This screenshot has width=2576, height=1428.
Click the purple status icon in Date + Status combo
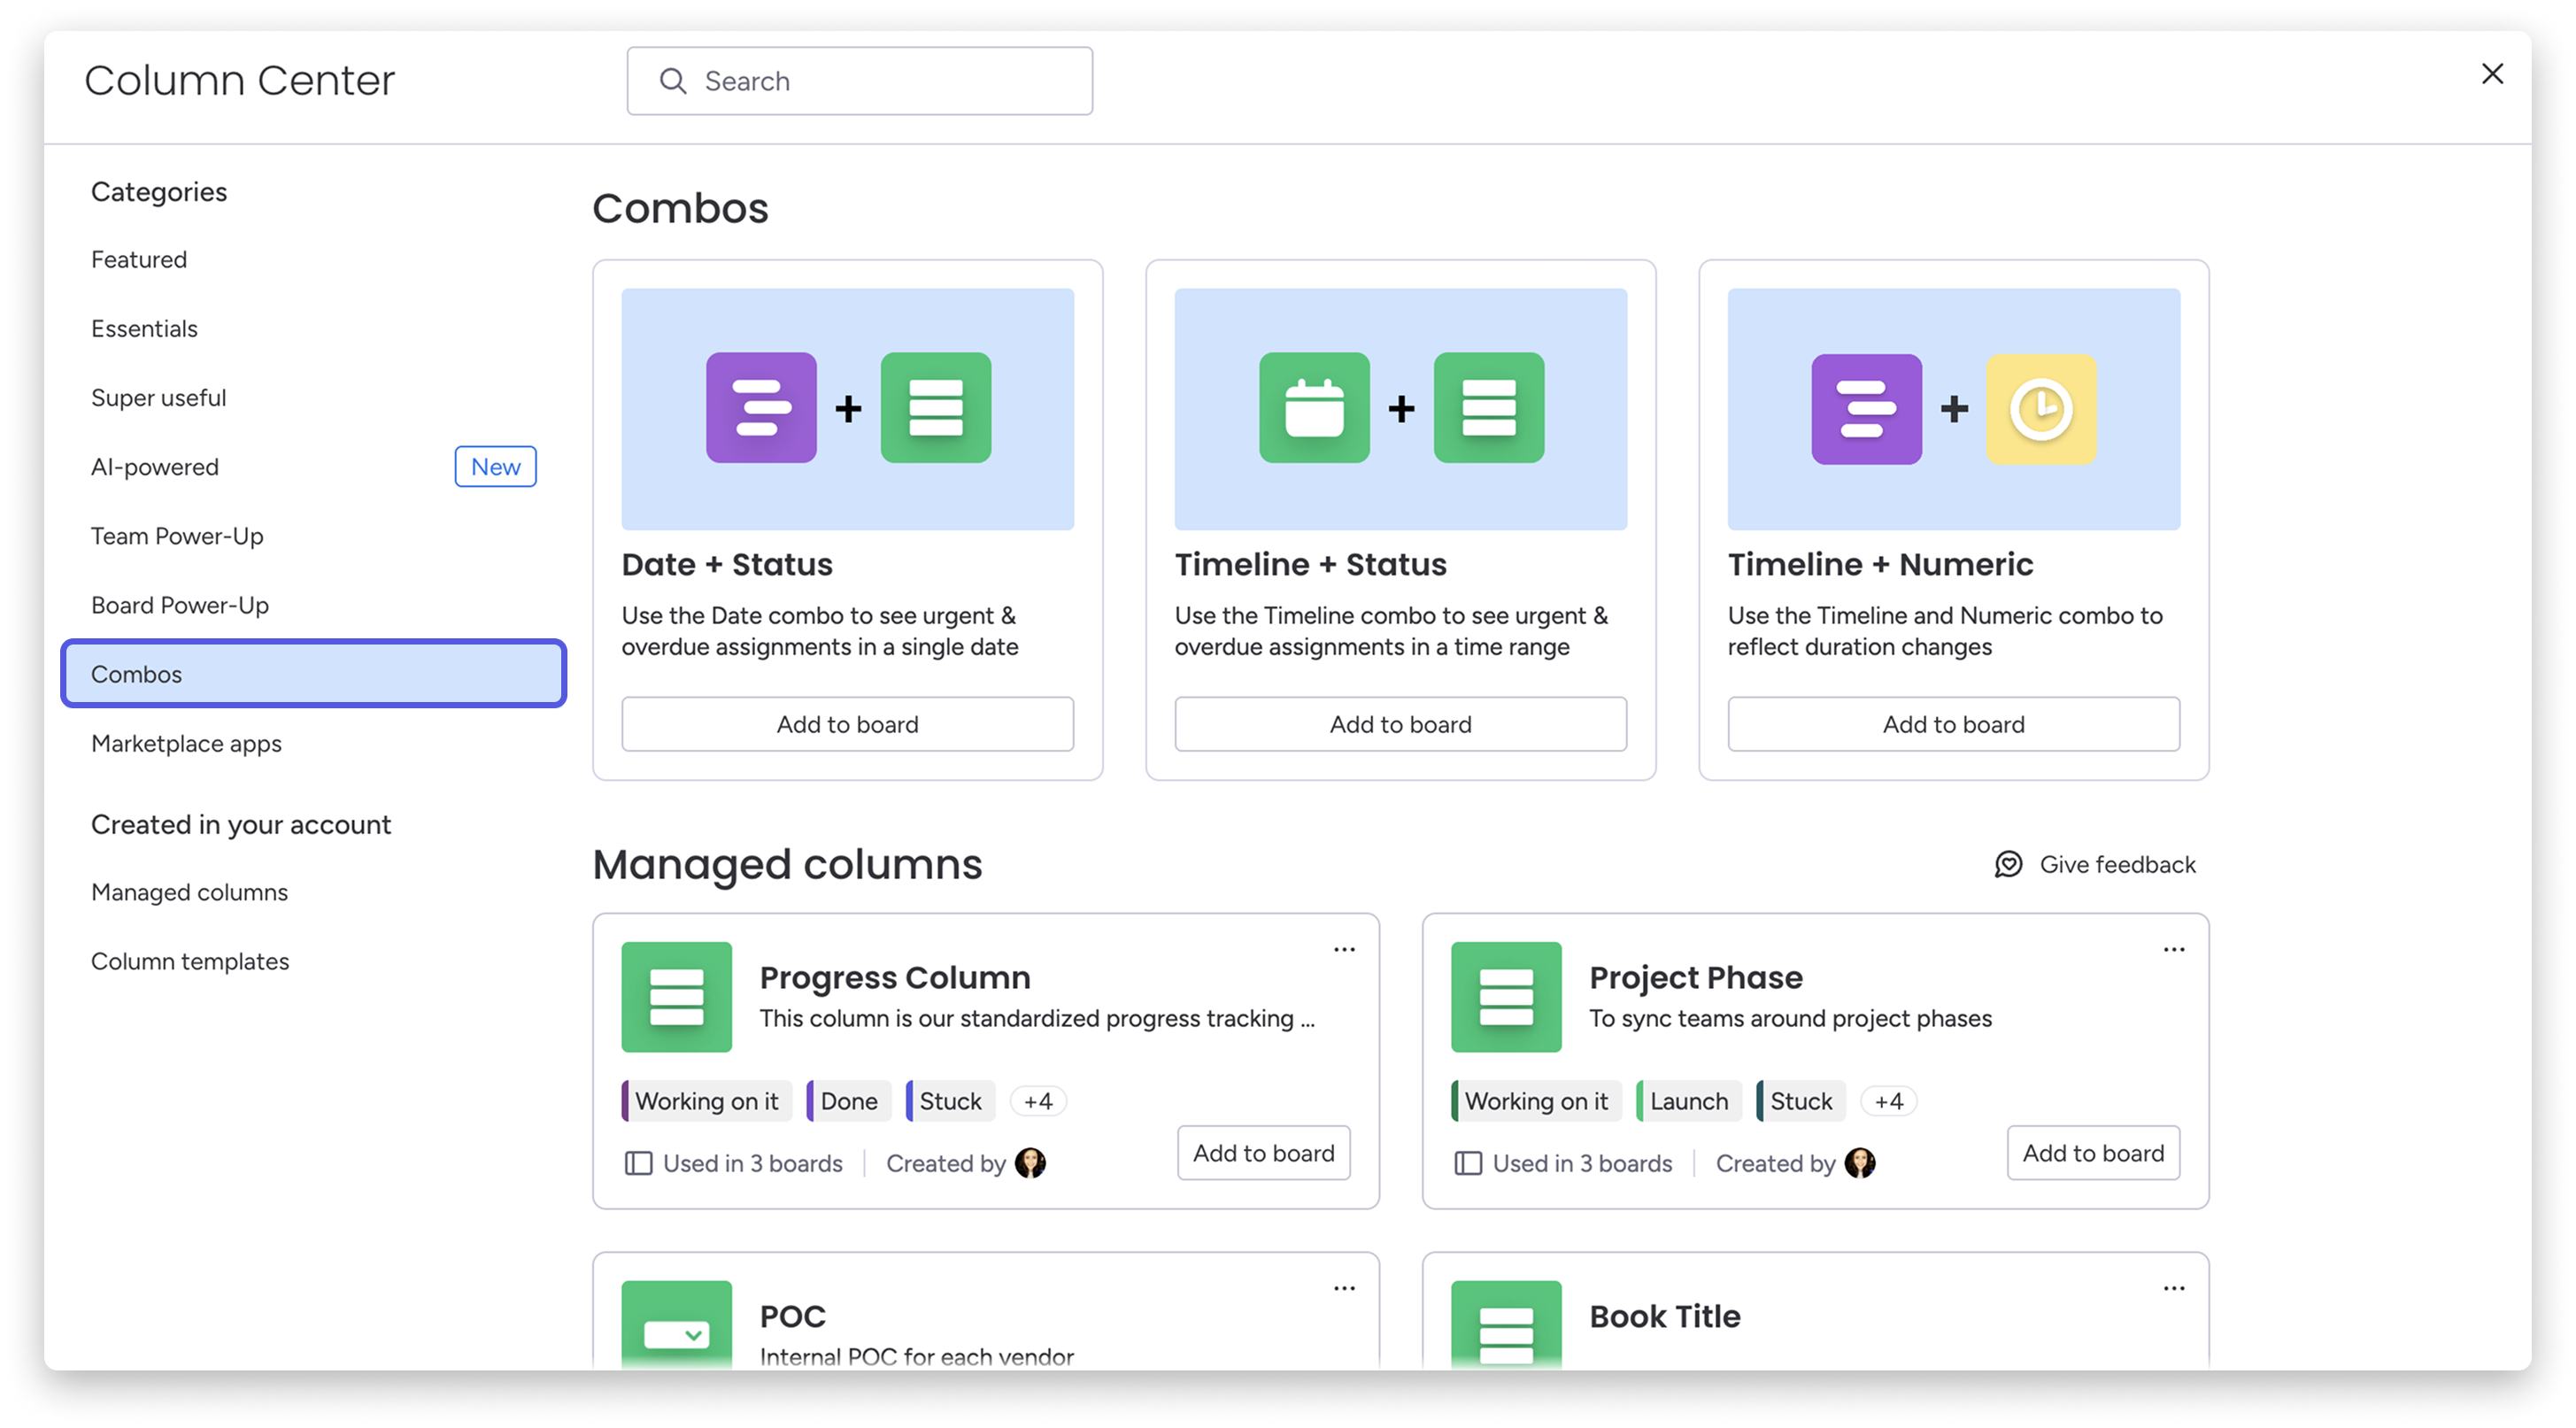pyautogui.click(x=762, y=408)
